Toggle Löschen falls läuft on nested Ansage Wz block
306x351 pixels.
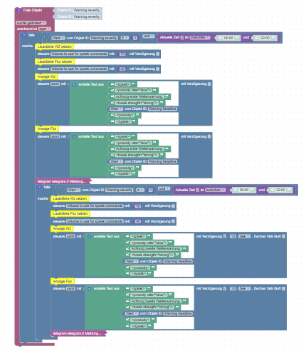[283, 236]
